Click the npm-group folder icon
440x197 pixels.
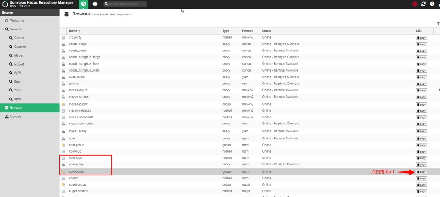point(63,145)
